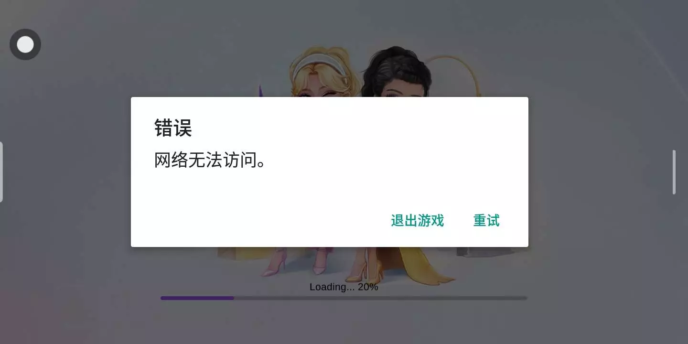
Task: Open the right edge sidebar handle
Action: click(x=674, y=172)
